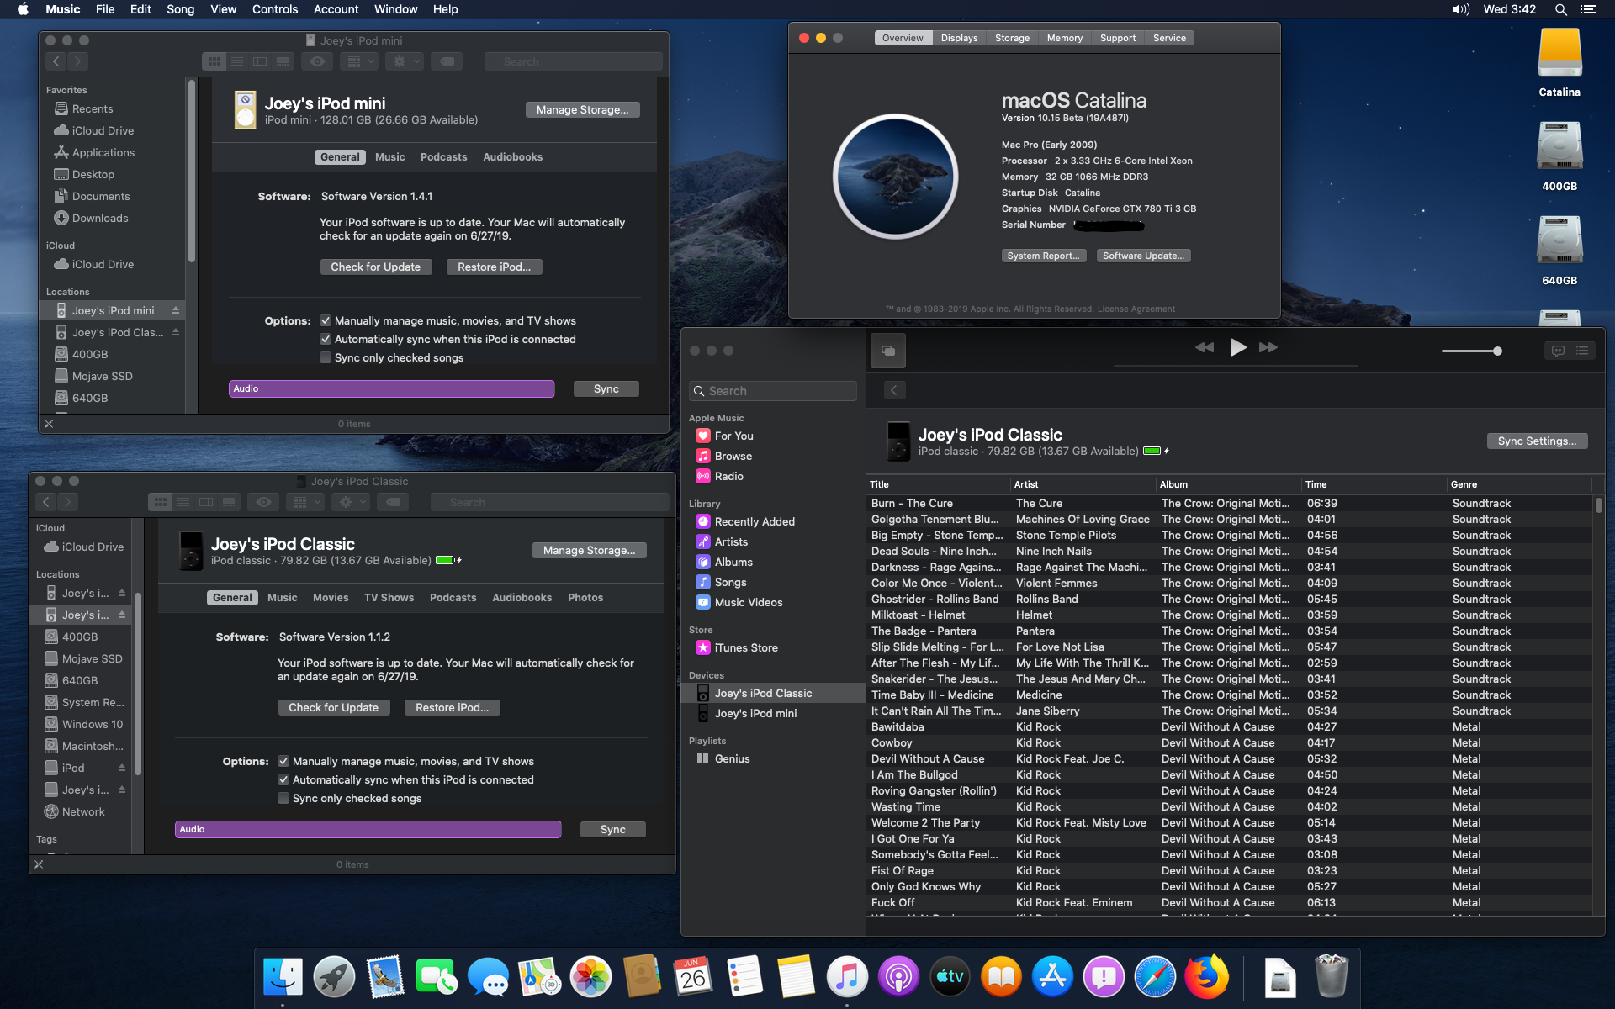
Task: Switch iPod Classic window to list view
Action: click(x=183, y=502)
